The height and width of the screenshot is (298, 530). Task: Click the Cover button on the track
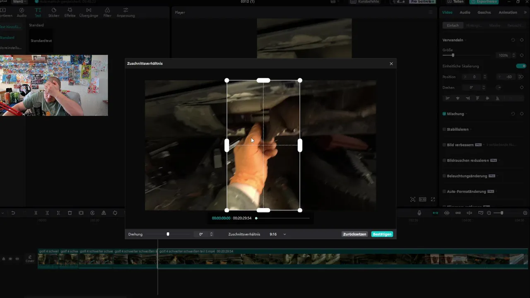click(30, 259)
